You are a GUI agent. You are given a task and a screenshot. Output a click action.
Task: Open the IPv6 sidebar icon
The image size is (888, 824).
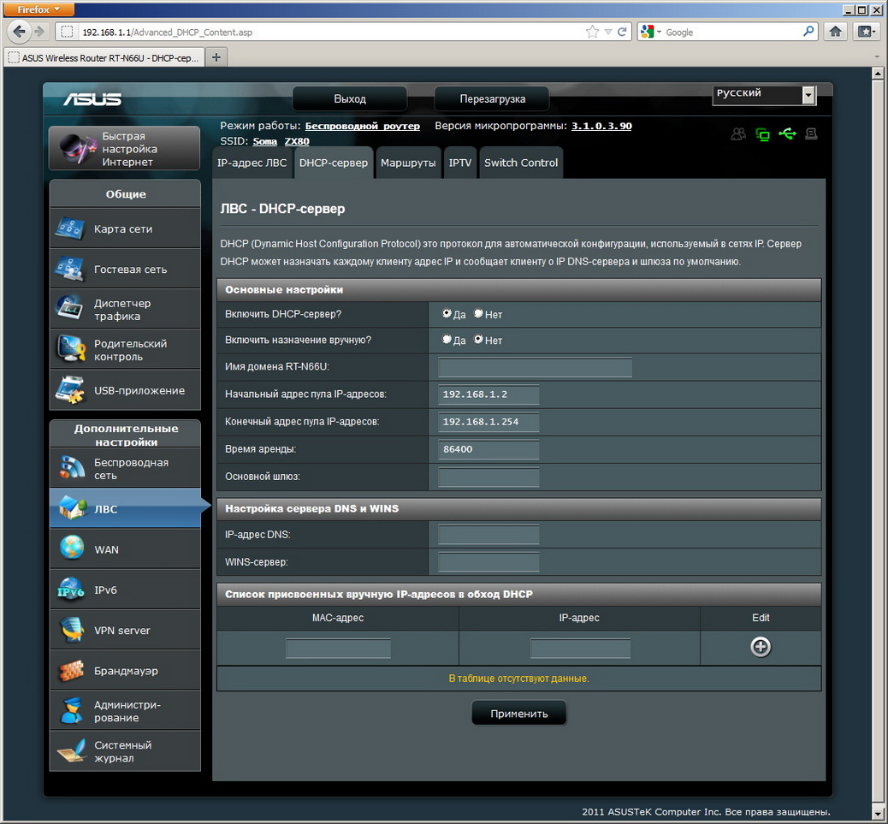[71, 590]
